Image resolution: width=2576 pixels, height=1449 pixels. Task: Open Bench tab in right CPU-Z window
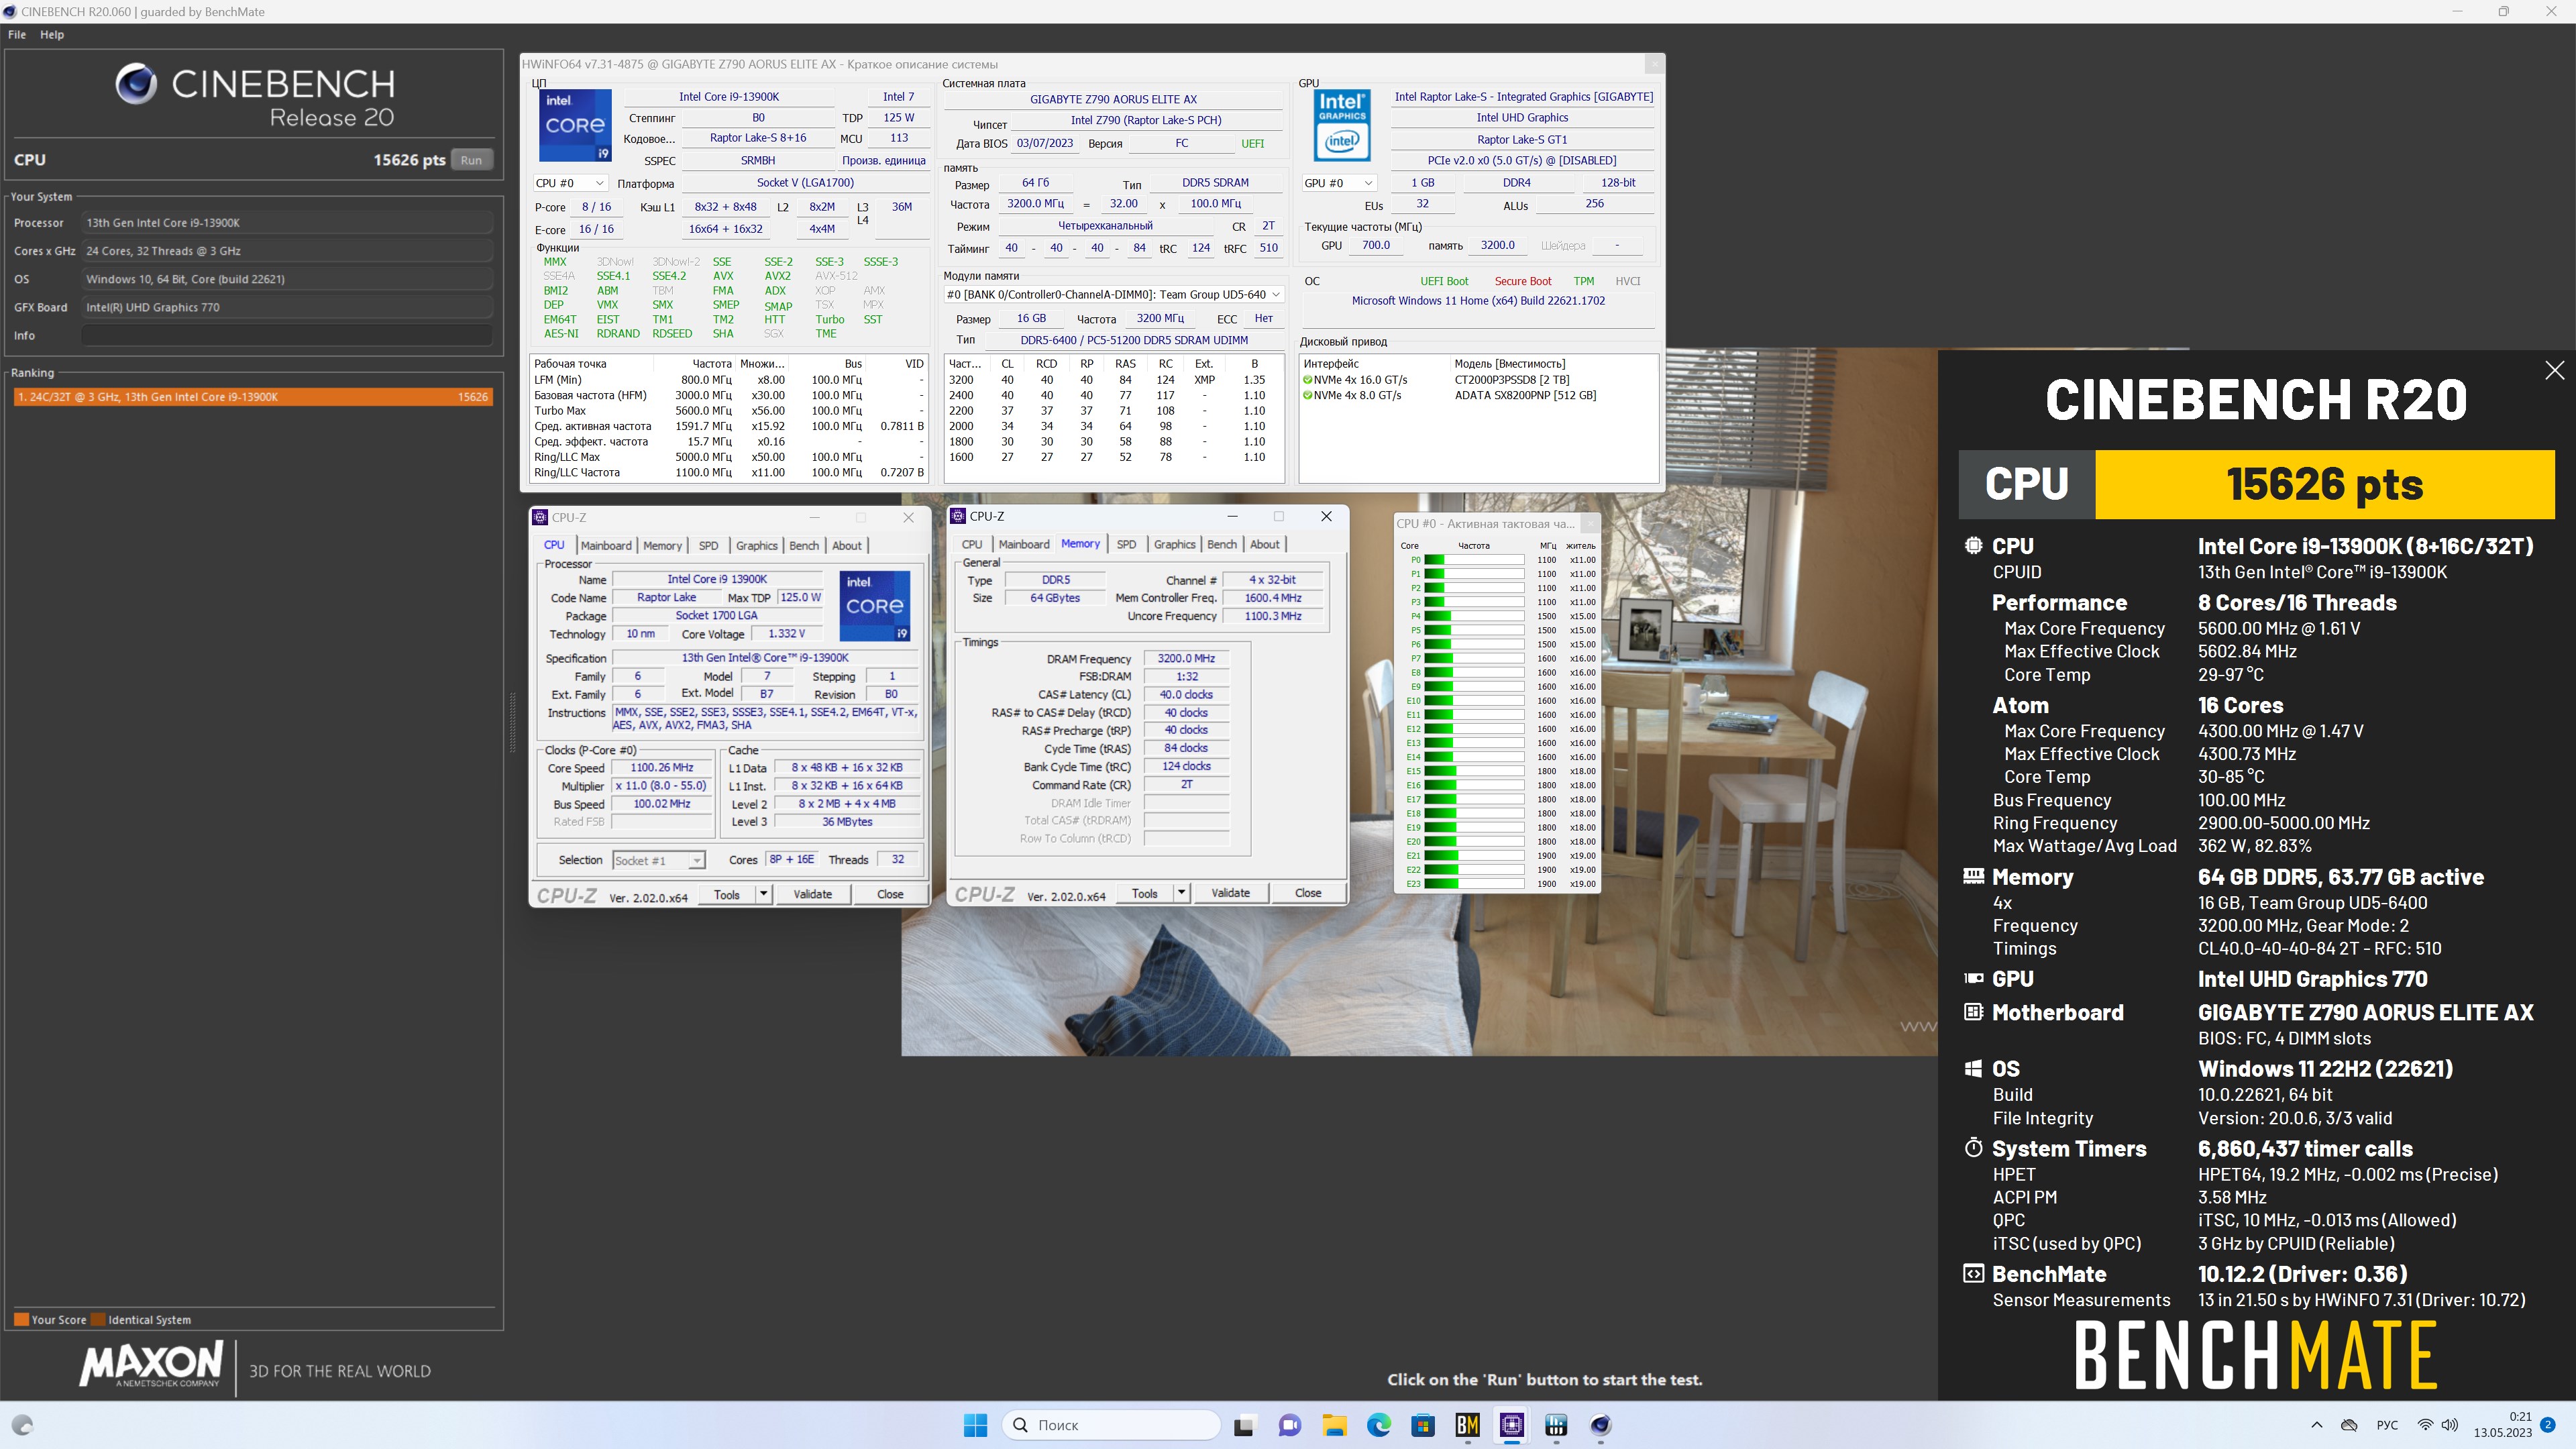pyautogui.click(x=1222, y=545)
